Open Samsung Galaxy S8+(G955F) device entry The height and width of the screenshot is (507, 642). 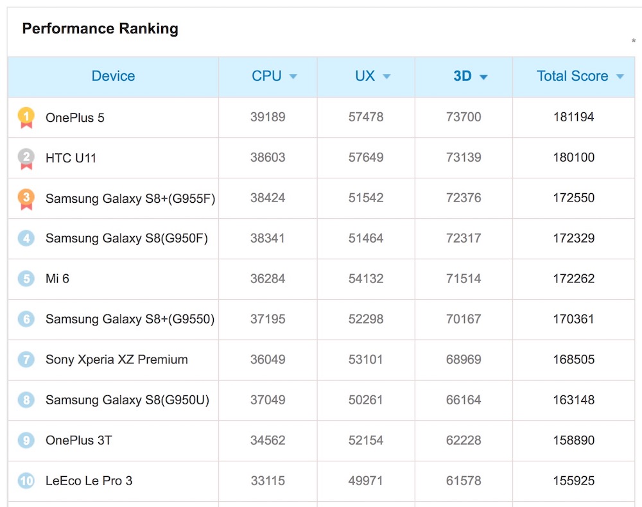pos(130,198)
